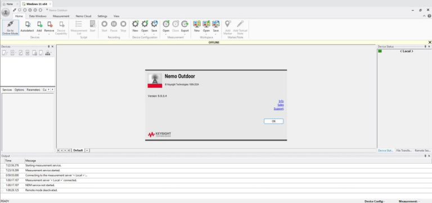Click the network tree icon in Devices panel
This screenshot has height=203, width=432.
coord(48,53)
